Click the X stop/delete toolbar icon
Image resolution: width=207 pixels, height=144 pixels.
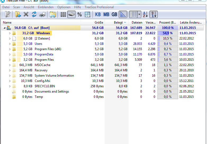(26, 14)
